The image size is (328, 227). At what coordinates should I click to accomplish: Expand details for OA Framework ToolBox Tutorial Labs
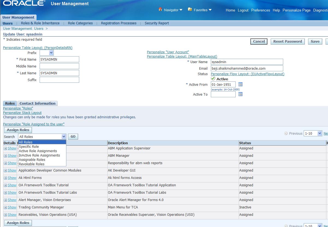click(5, 193)
